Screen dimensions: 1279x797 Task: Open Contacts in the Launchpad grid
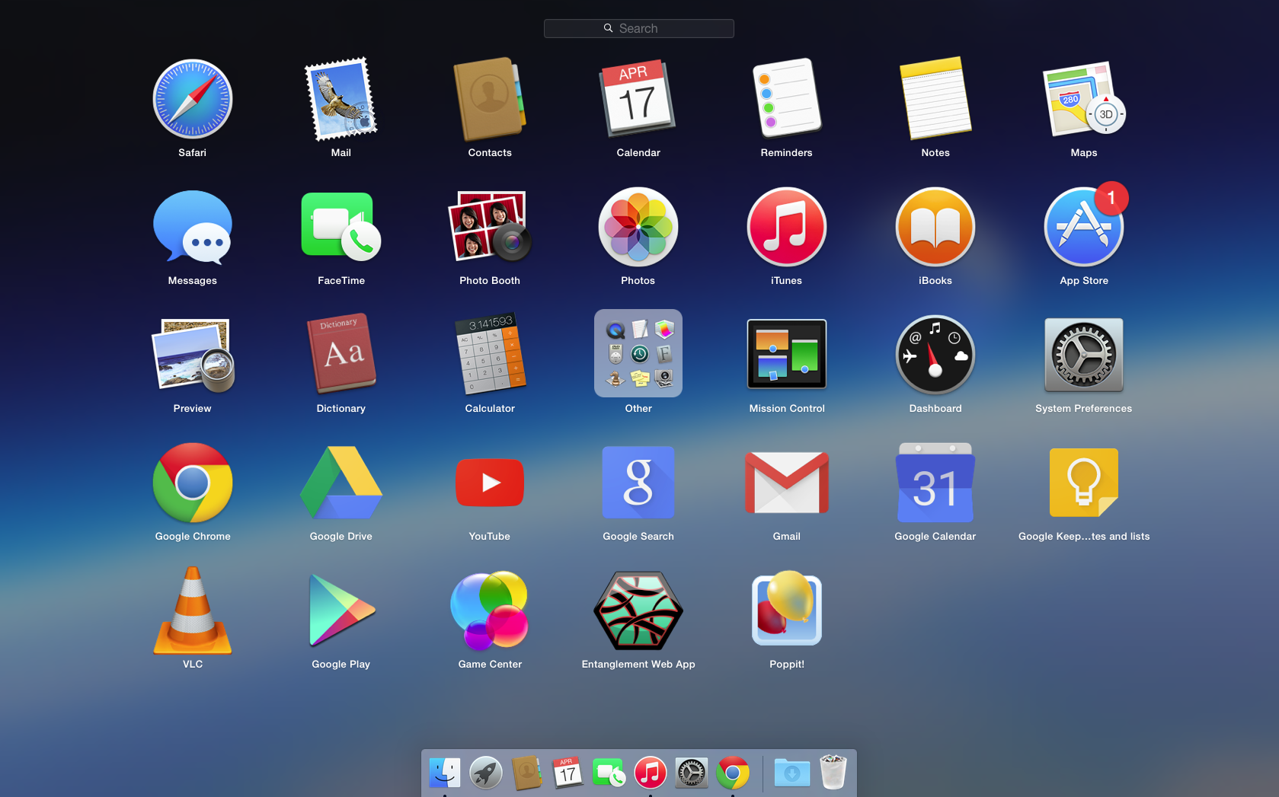pyautogui.click(x=490, y=99)
